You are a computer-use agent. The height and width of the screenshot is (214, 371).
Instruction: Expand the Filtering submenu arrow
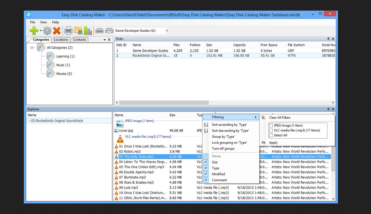click(256, 117)
